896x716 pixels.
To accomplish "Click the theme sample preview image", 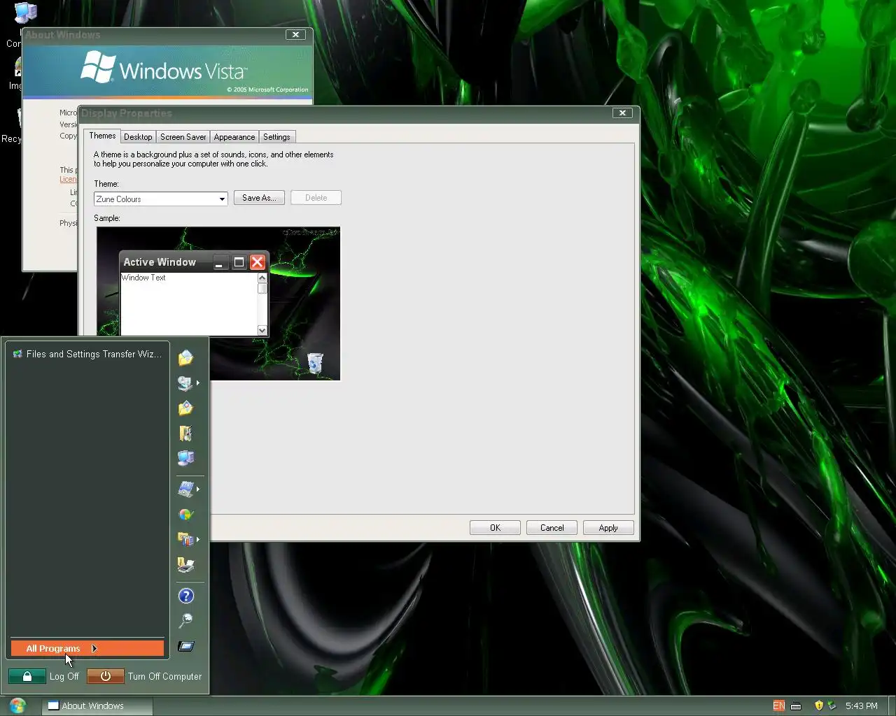I will (218, 303).
